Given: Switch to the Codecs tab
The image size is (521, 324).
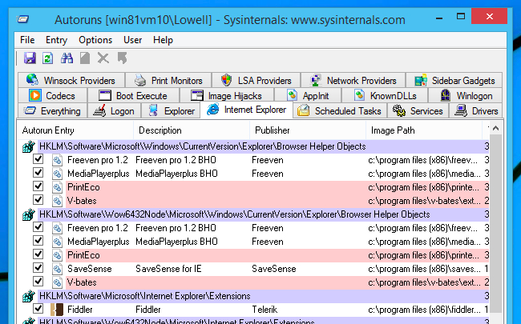Looking at the screenshot, I should coord(52,95).
